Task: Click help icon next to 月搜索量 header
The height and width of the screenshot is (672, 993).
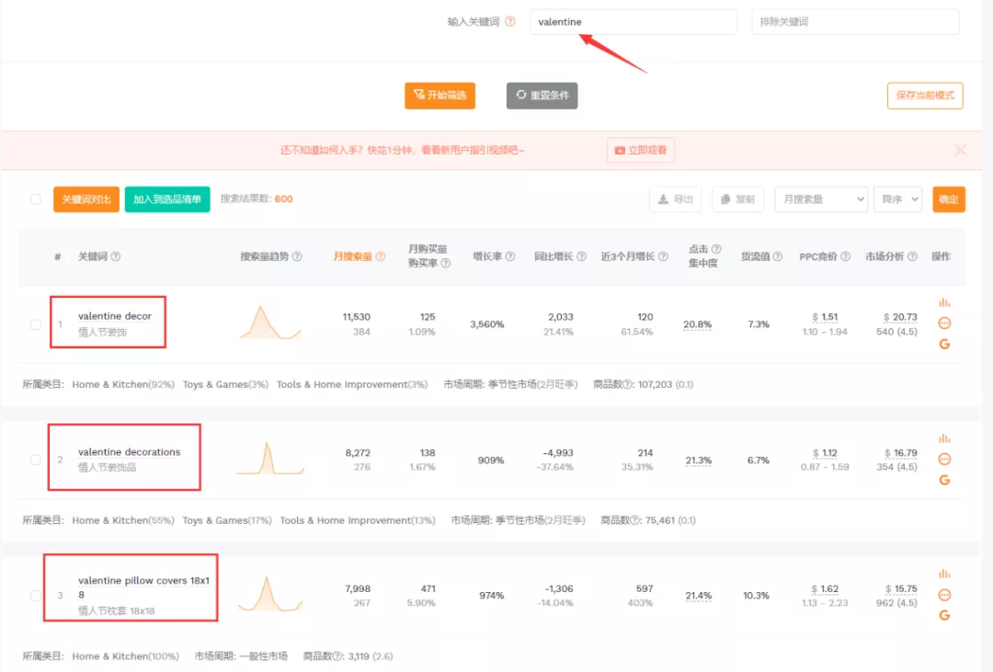Action: [381, 256]
